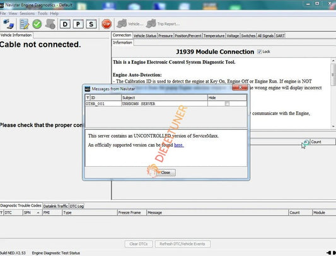
Task: Sort trouble codes by SPN column
Action: tap(32, 212)
